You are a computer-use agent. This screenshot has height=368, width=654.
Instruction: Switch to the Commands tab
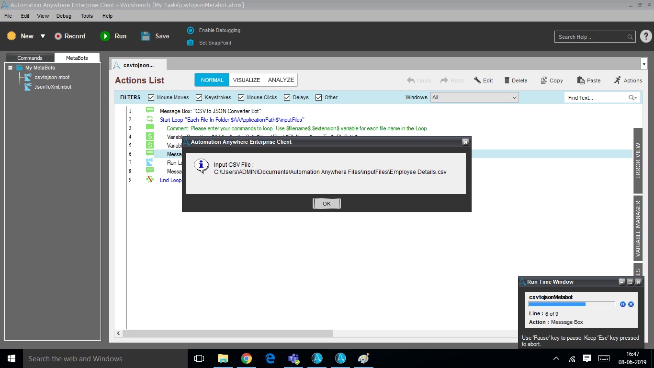(30, 58)
